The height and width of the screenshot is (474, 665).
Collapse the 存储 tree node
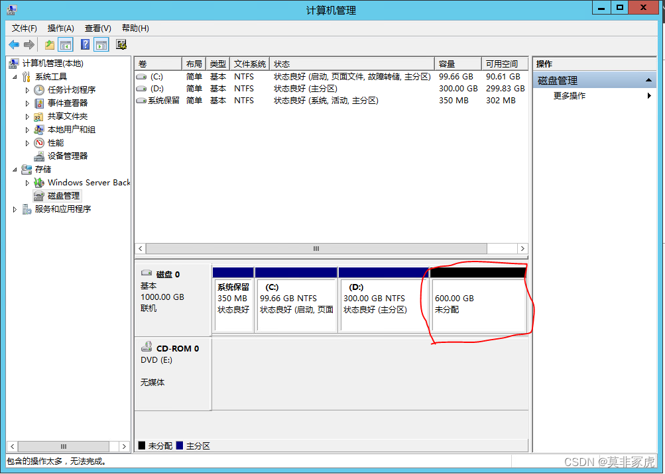click(15, 169)
